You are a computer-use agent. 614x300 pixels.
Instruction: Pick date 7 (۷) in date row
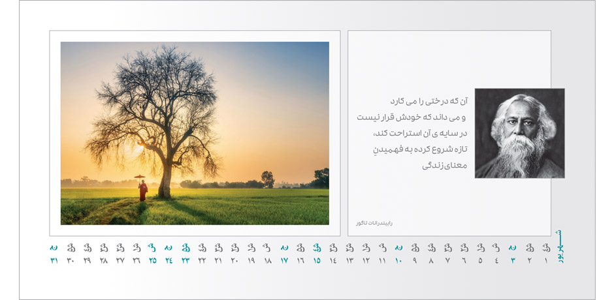447,261
